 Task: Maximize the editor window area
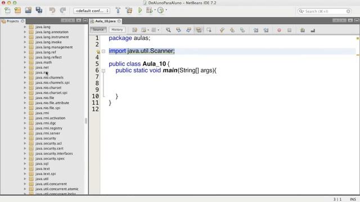(357, 21)
